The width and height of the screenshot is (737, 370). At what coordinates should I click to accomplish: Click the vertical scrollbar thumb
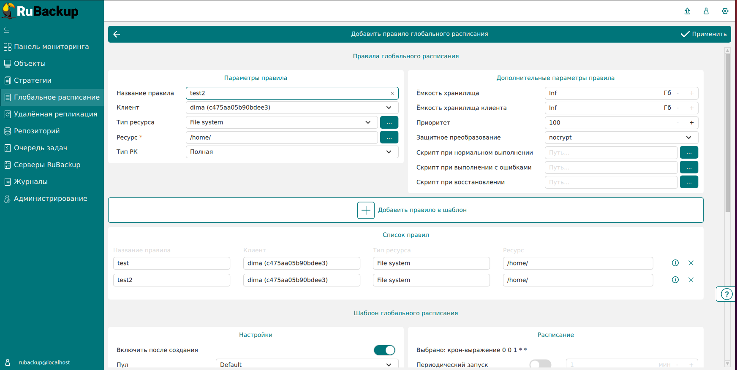[x=727, y=133]
